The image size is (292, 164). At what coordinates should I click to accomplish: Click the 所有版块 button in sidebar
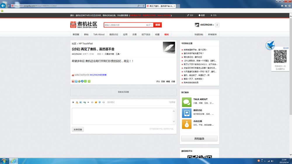(199, 139)
